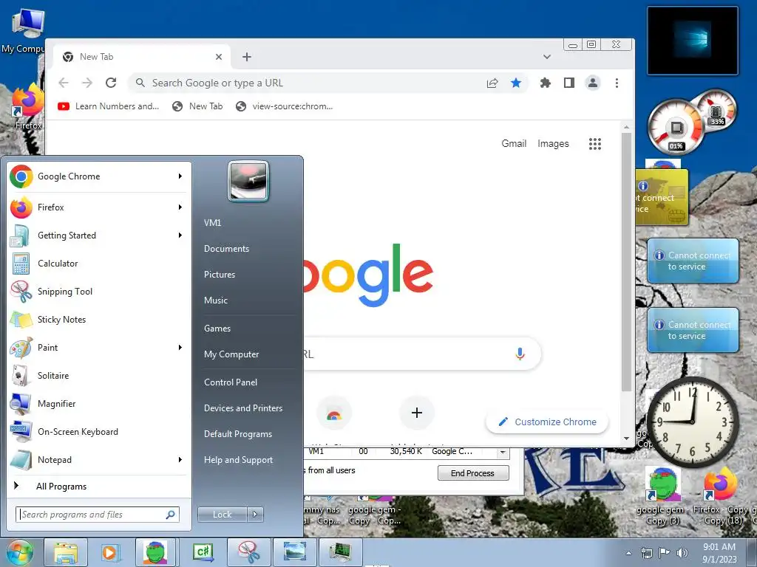Expand Getting Started submenu arrow
This screenshot has height=567, width=757.
(180, 236)
